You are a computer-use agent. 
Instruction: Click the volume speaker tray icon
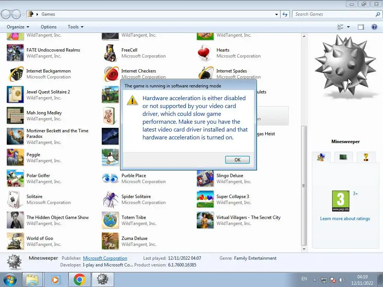point(342,280)
